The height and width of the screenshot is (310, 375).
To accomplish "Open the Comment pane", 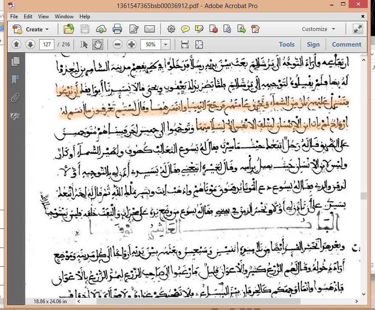I will pyautogui.click(x=347, y=44).
